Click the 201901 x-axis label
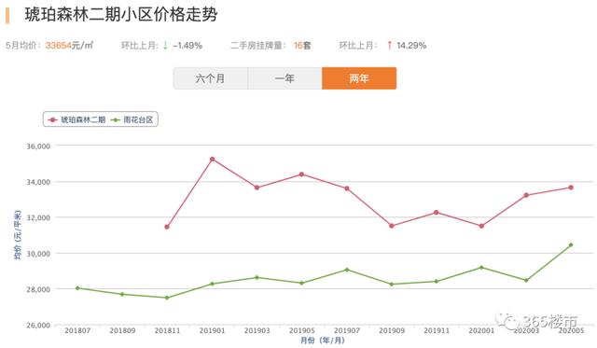The width and height of the screenshot is (597, 348). pos(212,330)
